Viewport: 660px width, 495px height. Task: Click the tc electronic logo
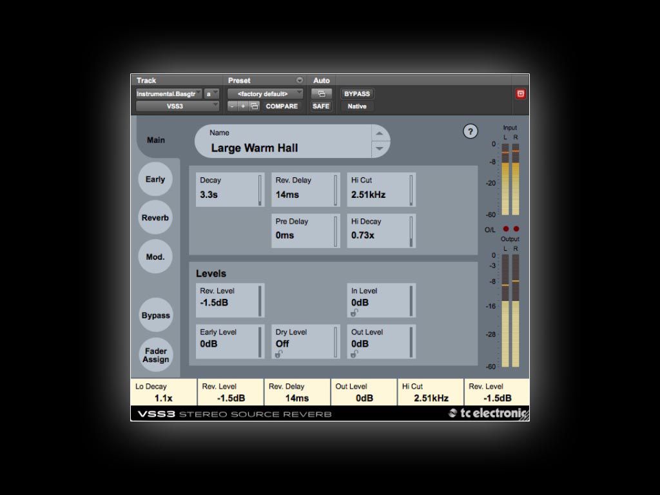pyautogui.click(x=488, y=413)
